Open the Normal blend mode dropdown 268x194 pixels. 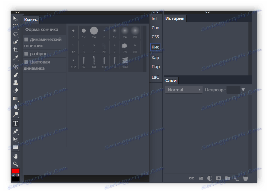pos(184,90)
